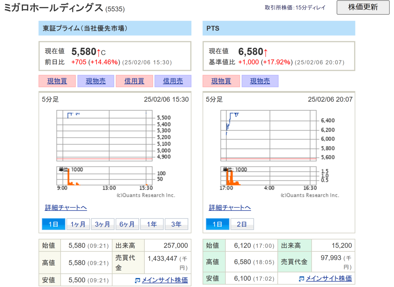Switch the 東証 chart to 1ヶ月
This screenshot has height=287, width=394.
(78, 224)
